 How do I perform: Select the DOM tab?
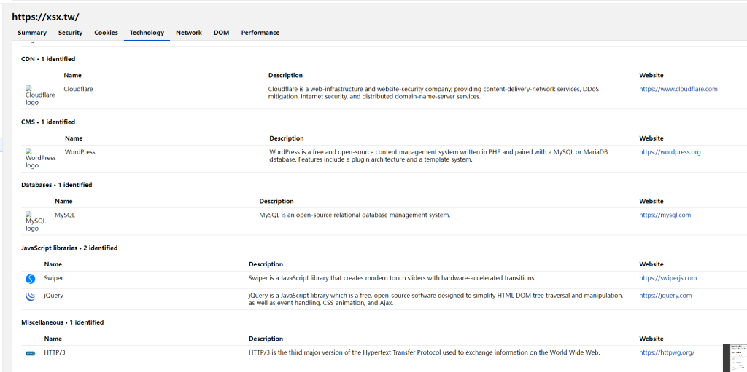point(221,33)
